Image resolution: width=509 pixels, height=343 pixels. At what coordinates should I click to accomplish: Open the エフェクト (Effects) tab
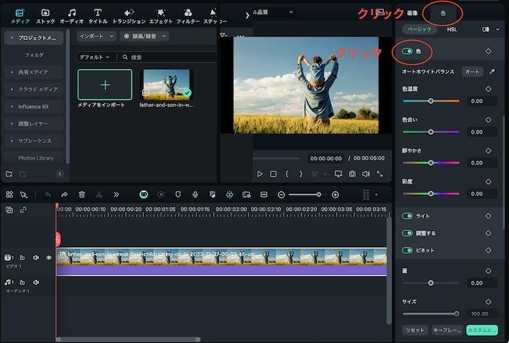tap(160, 16)
